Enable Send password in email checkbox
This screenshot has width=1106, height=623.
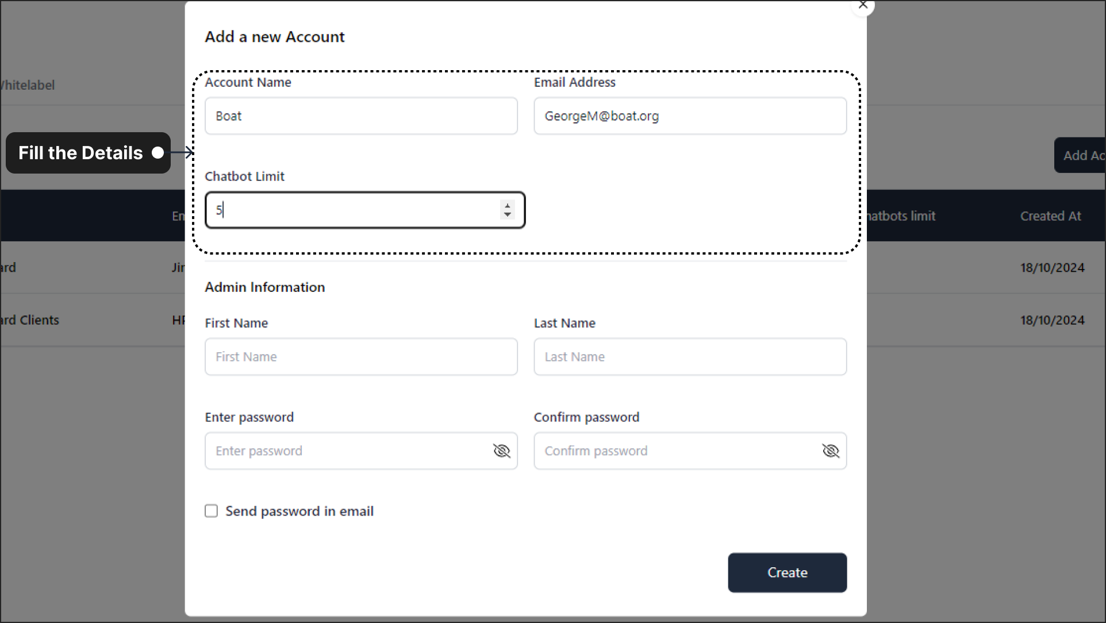point(211,510)
